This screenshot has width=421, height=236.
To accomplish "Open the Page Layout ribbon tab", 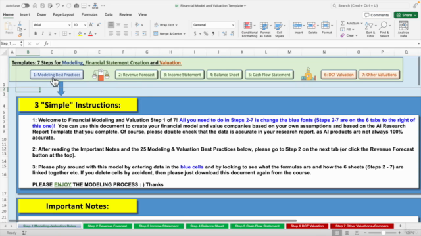I will coord(63,14).
